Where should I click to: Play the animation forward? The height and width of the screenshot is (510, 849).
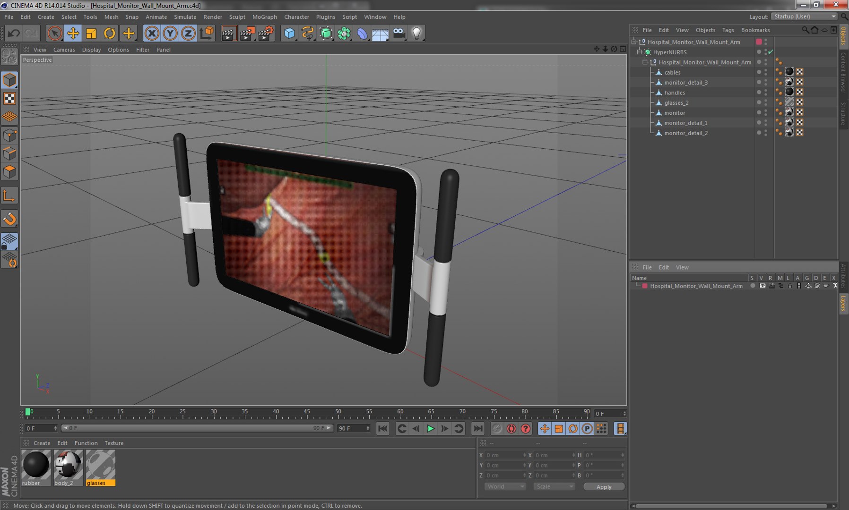pos(430,429)
